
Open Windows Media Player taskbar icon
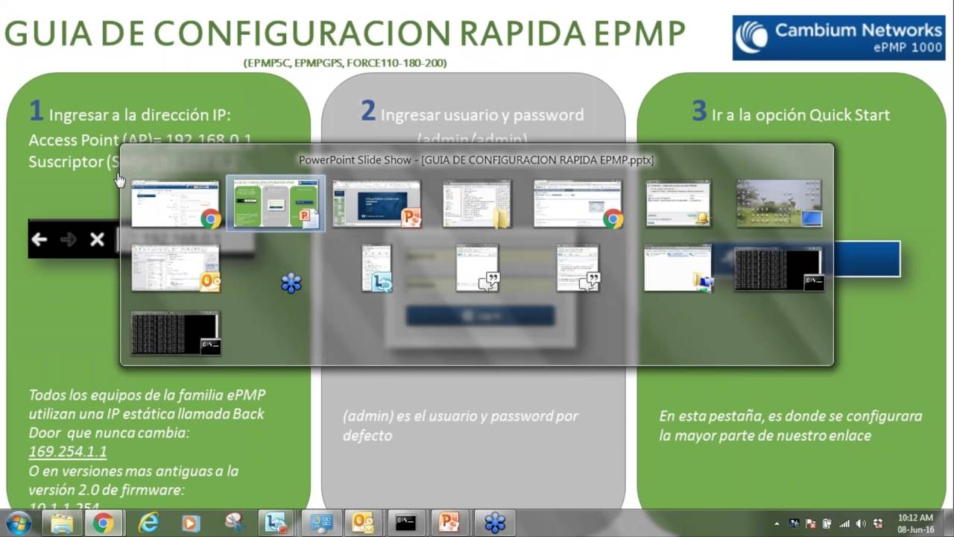click(x=191, y=523)
